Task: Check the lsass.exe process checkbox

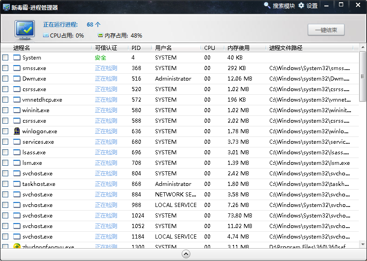Action: click(x=6, y=152)
